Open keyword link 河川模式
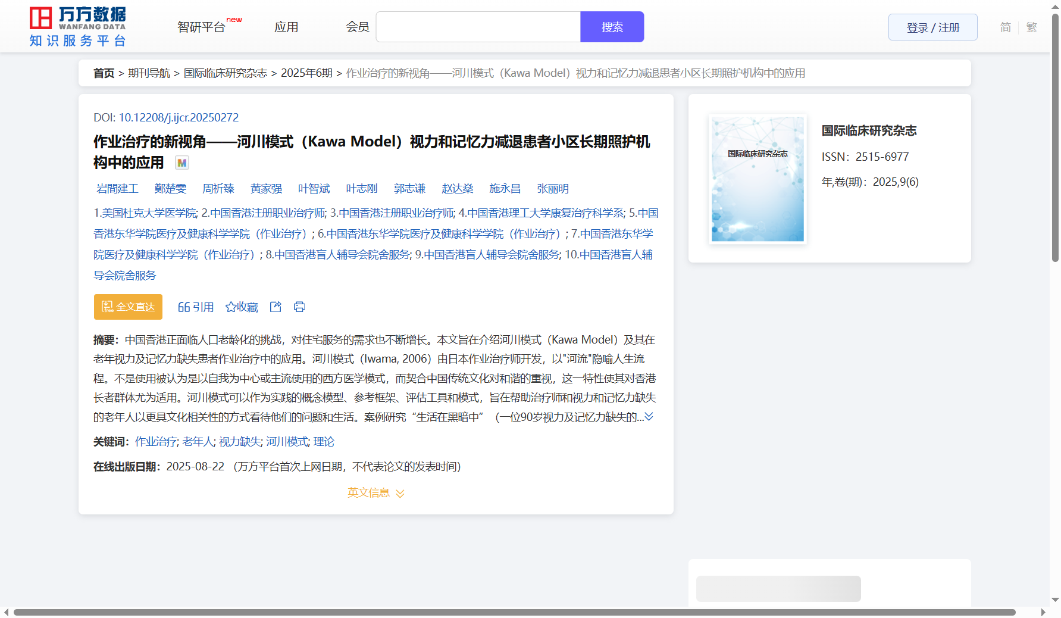 pos(287,441)
